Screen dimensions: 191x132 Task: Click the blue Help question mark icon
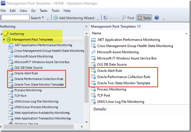coord(157,18)
